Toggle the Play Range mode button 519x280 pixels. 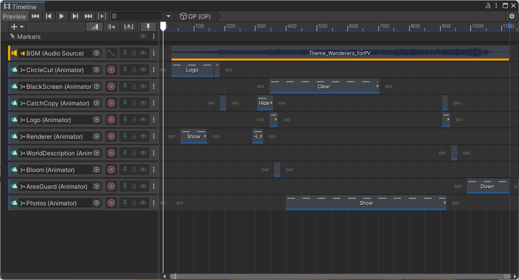click(x=102, y=16)
